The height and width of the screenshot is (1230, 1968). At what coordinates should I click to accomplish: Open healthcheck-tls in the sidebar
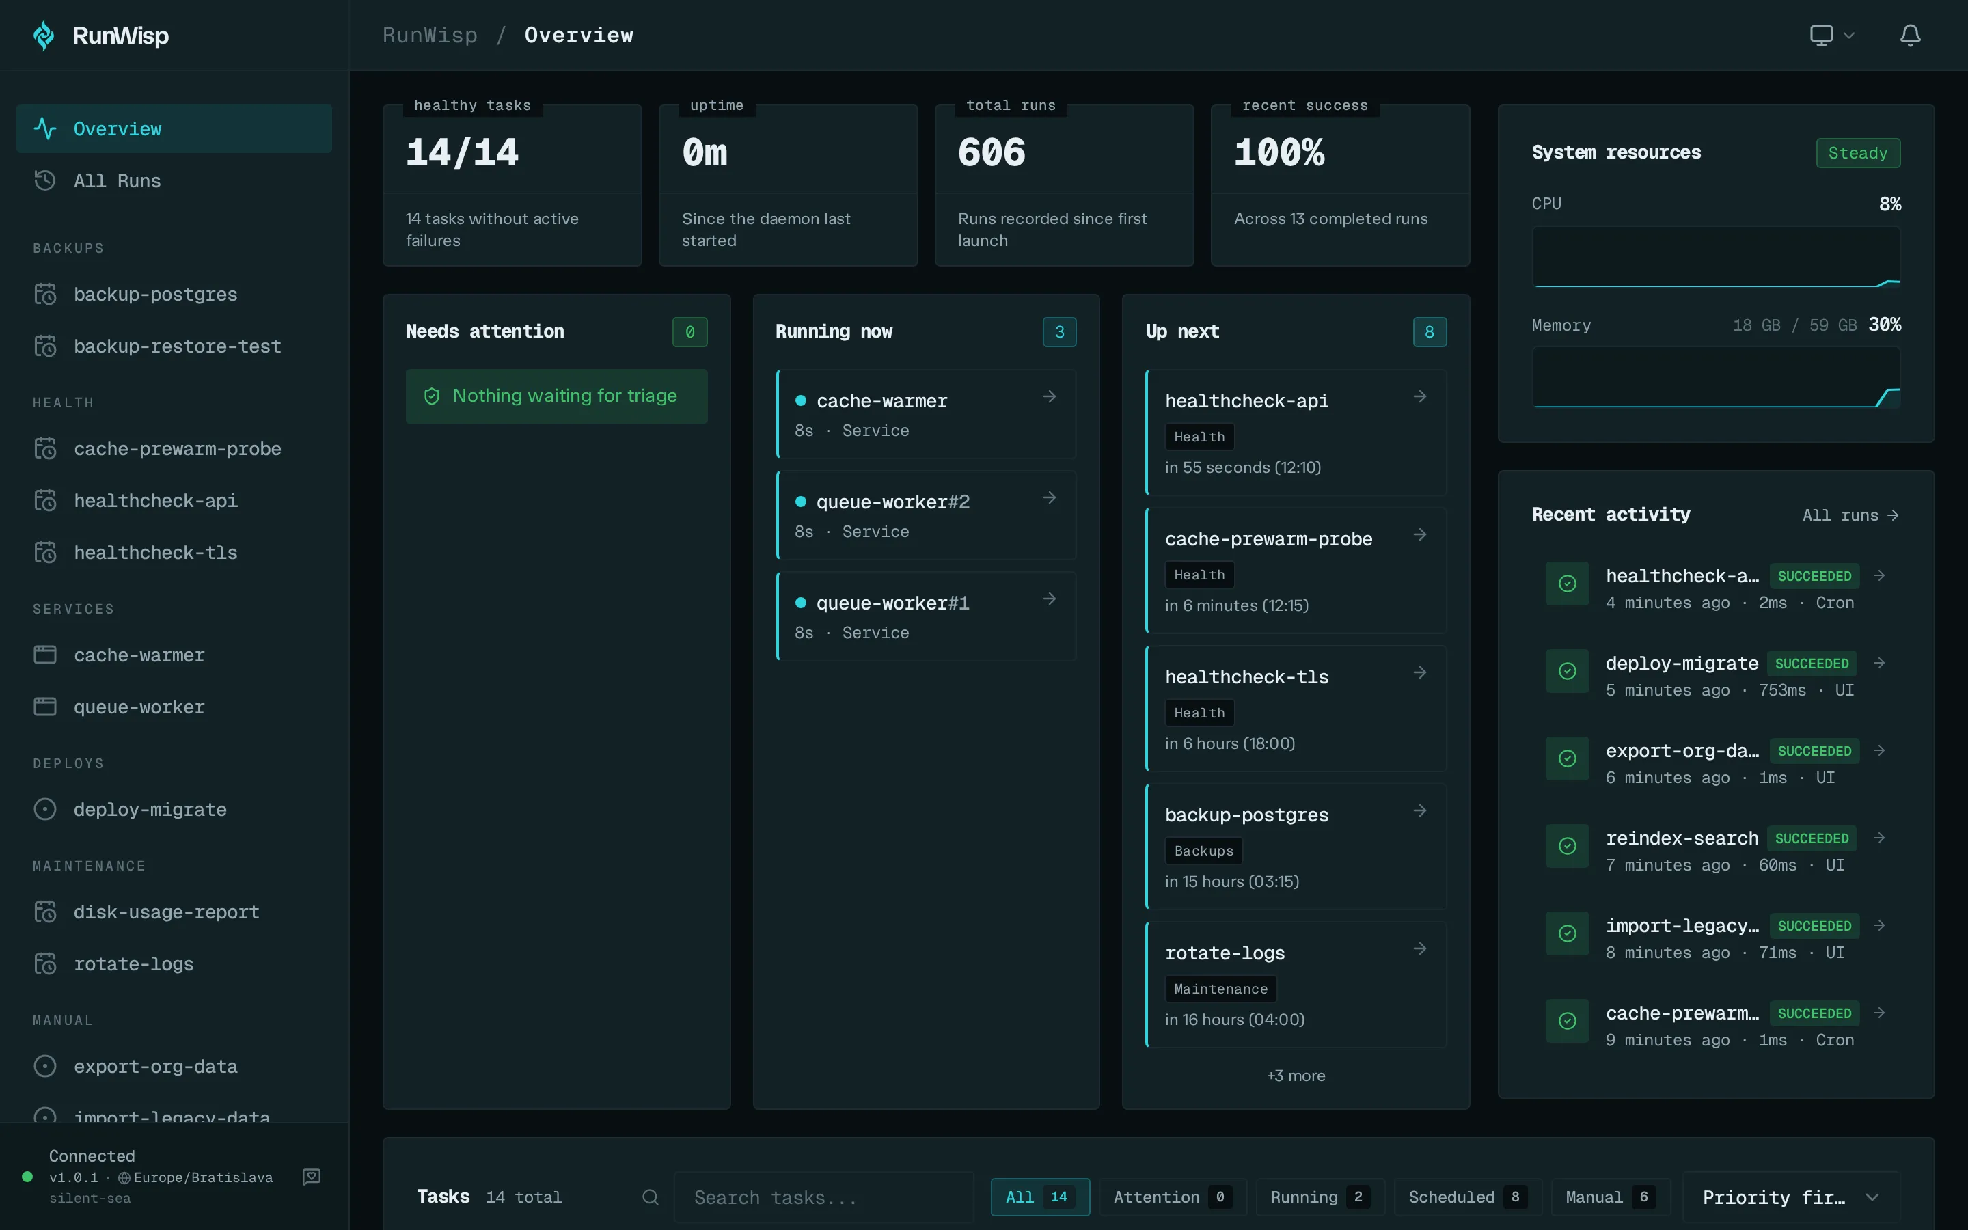click(x=174, y=552)
